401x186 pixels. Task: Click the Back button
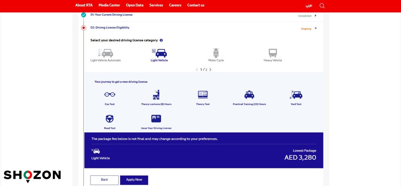point(104,180)
